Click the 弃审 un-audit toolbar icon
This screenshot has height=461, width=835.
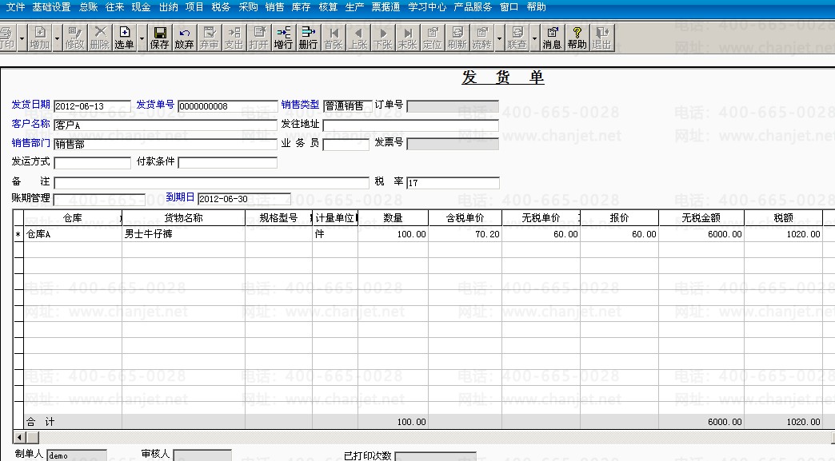tap(209, 38)
